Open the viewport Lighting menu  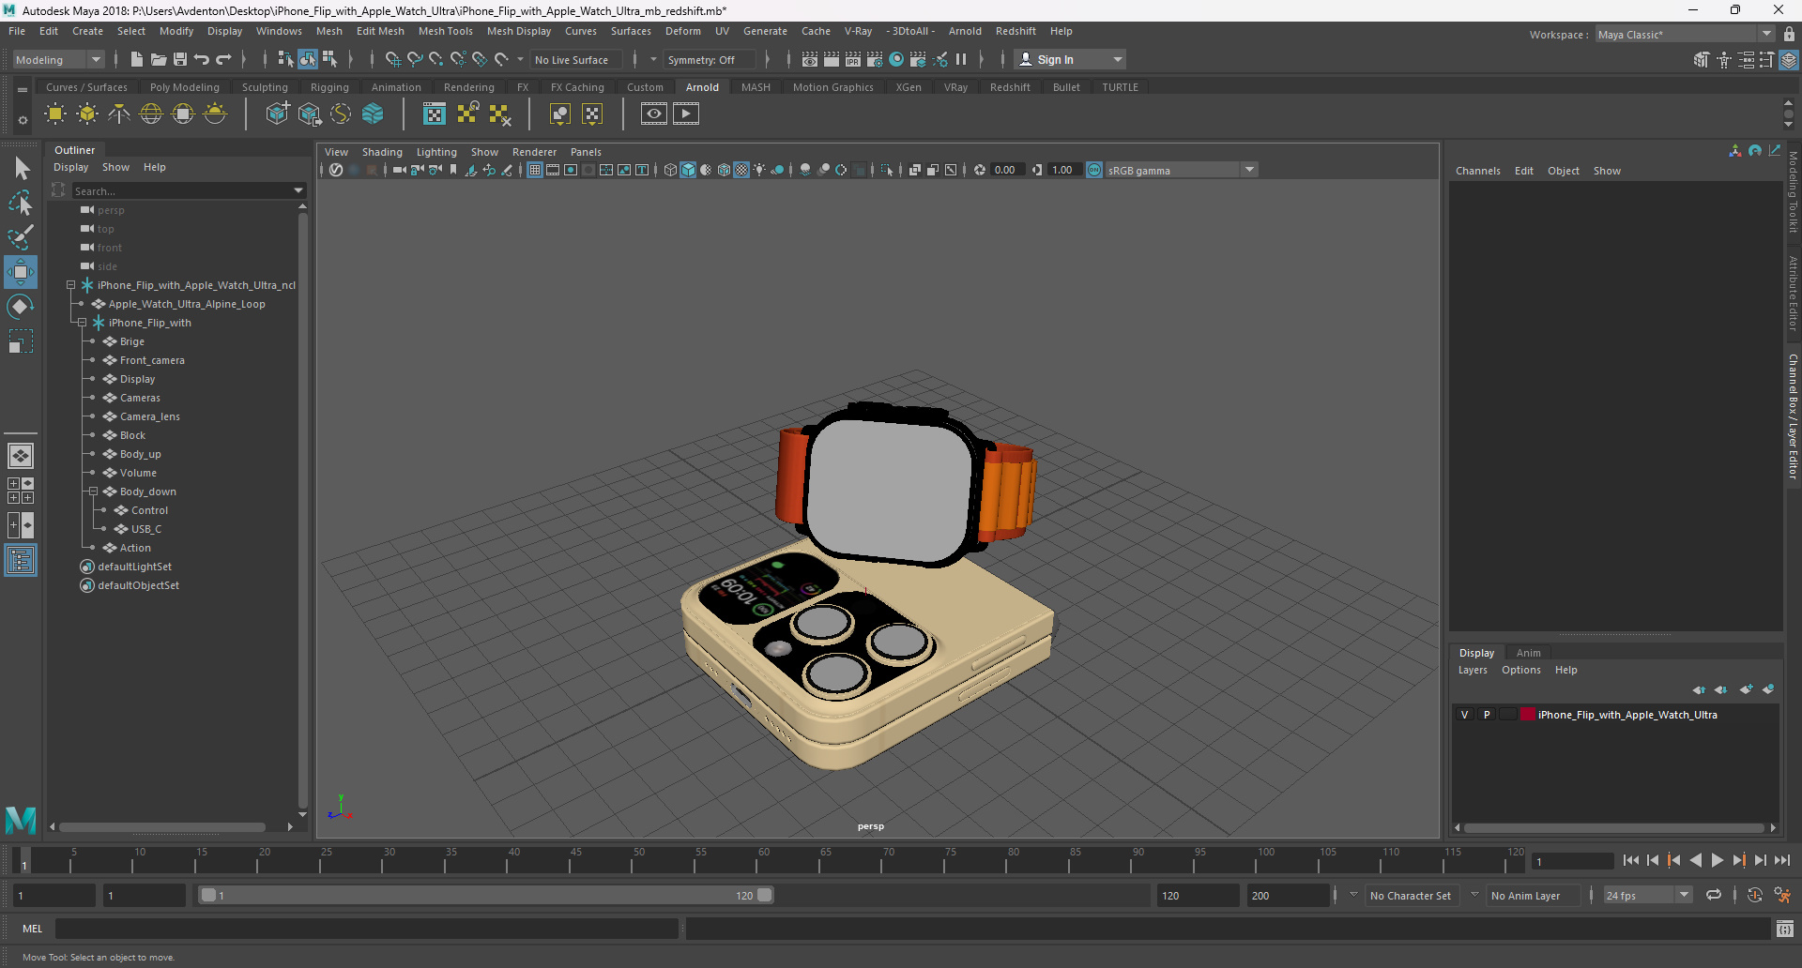tap(436, 152)
